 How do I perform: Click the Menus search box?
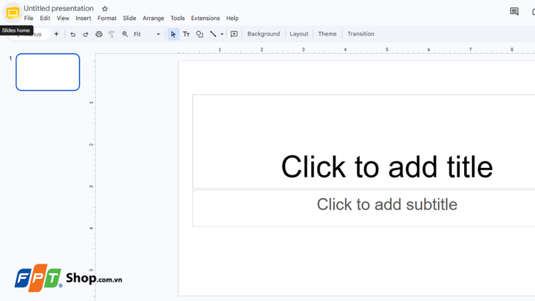[29, 34]
